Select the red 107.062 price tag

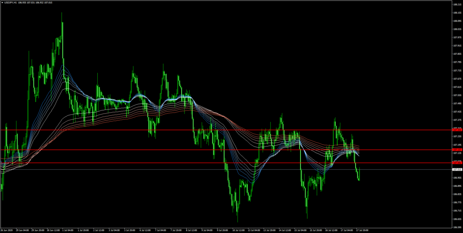[457, 163]
